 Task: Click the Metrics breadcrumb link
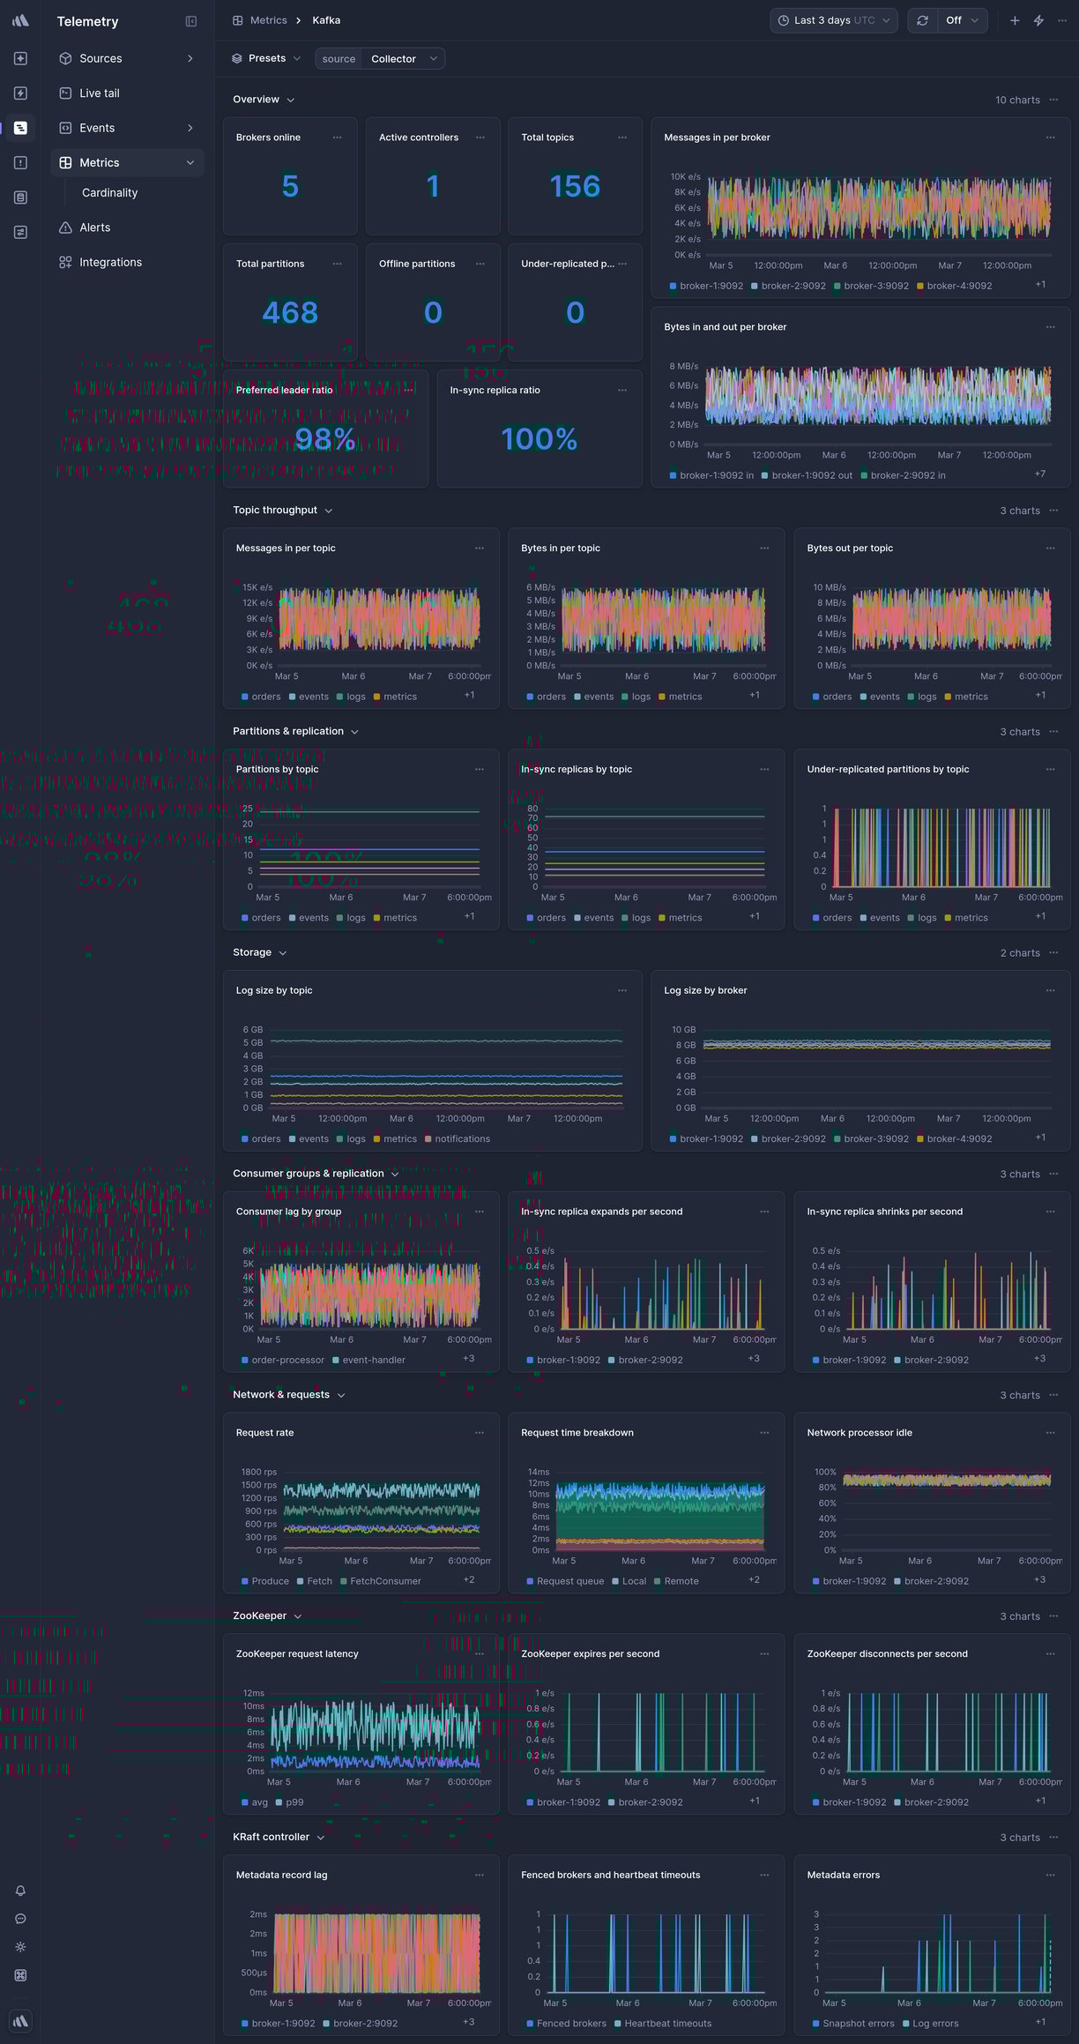click(260, 20)
